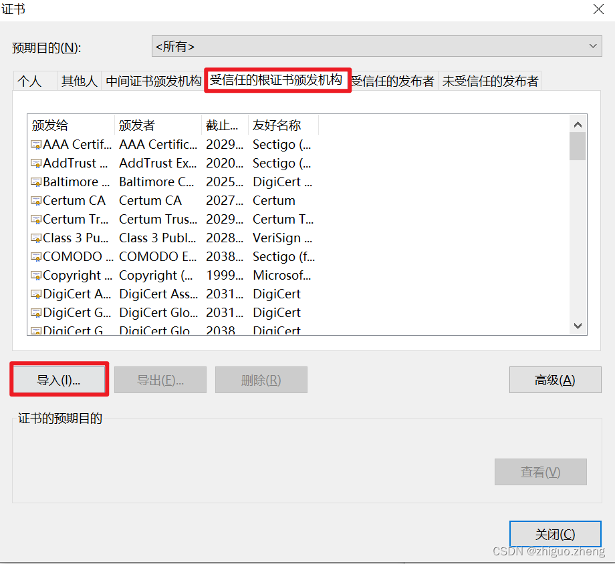This screenshot has width=615, height=564.
Task: Click the 2027... expiry cell of Certum CA
Action: [225, 200]
